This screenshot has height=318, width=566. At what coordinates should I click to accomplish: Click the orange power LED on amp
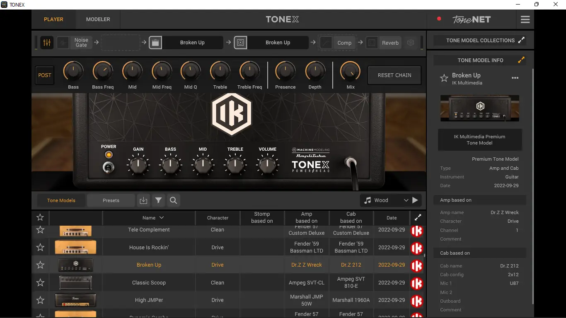109,155
